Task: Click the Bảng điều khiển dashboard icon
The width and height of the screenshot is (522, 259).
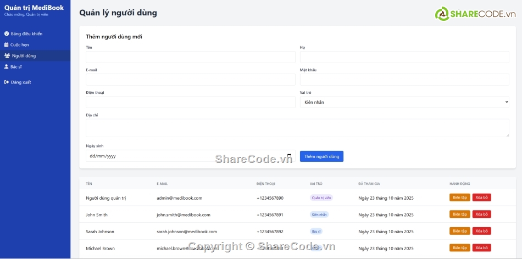Action: [7, 34]
